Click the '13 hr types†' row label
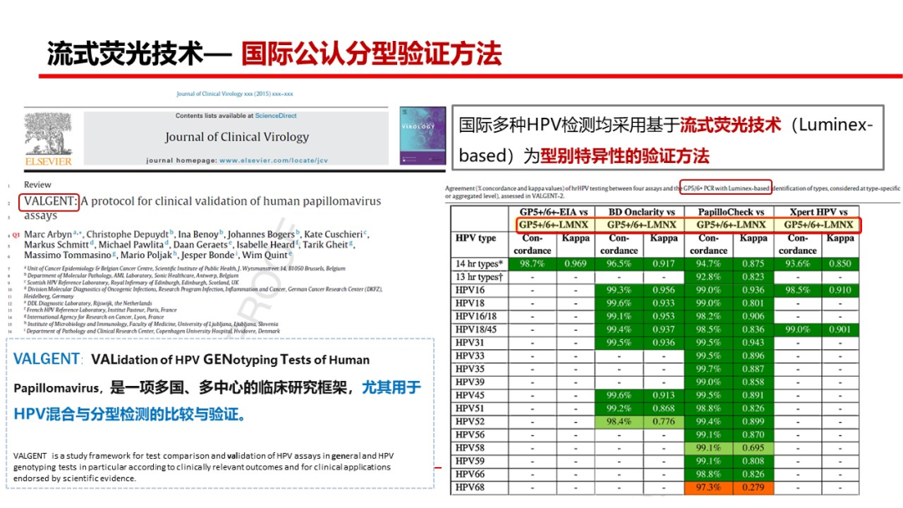 pyautogui.click(x=479, y=277)
